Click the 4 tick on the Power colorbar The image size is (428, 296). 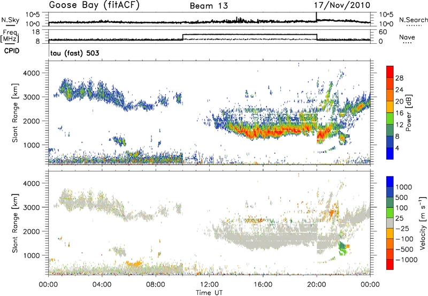point(398,148)
